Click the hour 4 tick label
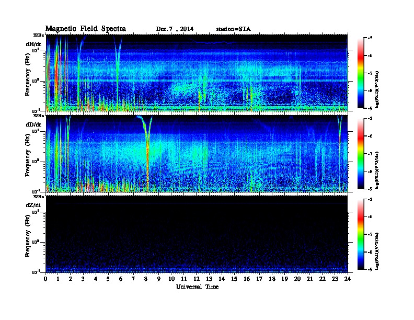The image size is (414, 320). pyautogui.click(x=96, y=279)
